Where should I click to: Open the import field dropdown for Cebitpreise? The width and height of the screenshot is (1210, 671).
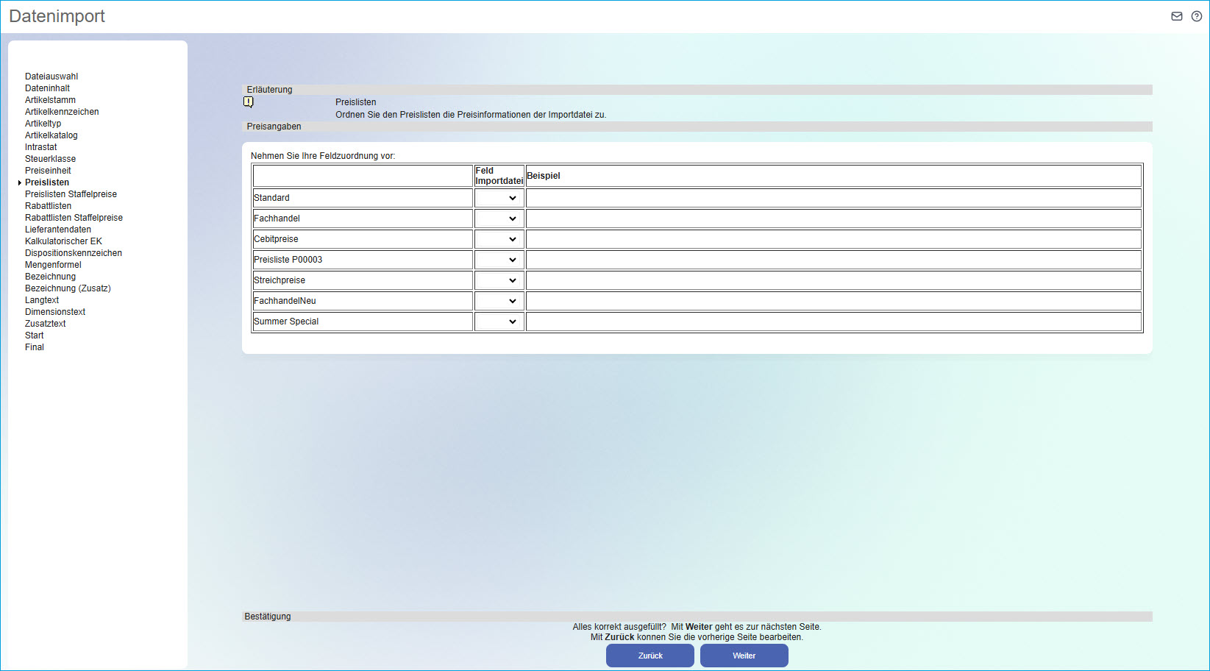[x=499, y=239]
